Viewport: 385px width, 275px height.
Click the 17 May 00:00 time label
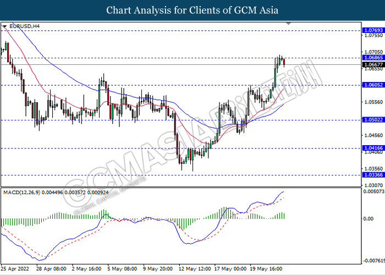point(230,269)
